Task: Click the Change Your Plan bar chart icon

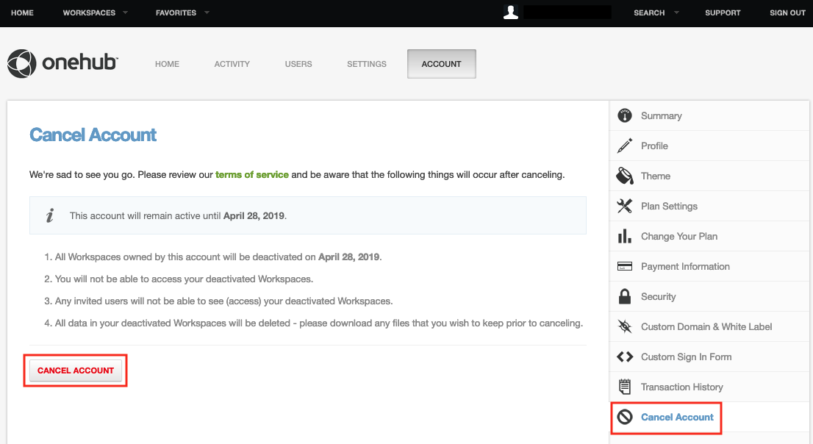Action: coord(625,236)
